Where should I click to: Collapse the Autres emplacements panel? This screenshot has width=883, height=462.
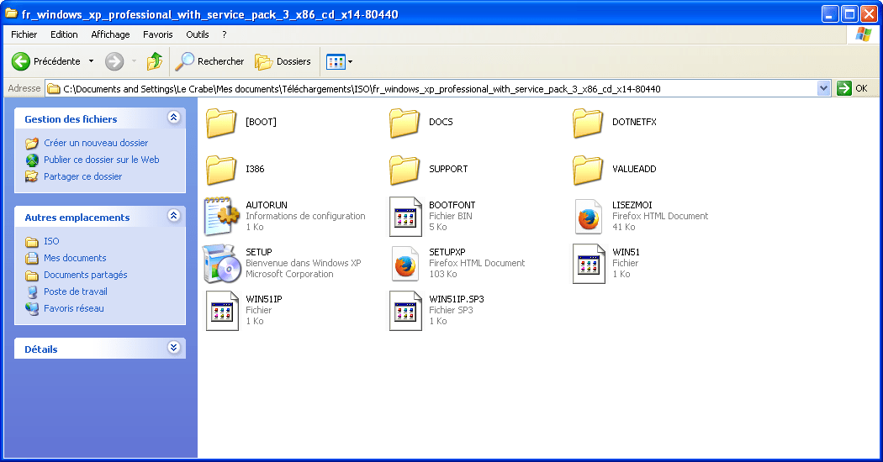click(174, 216)
